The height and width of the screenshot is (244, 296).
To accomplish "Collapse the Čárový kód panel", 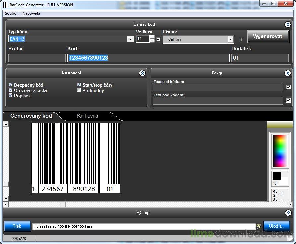I will [287, 24].
